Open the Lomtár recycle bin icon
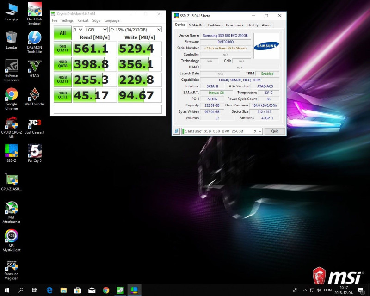This screenshot has height=296, width=370. (x=11, y=40)
